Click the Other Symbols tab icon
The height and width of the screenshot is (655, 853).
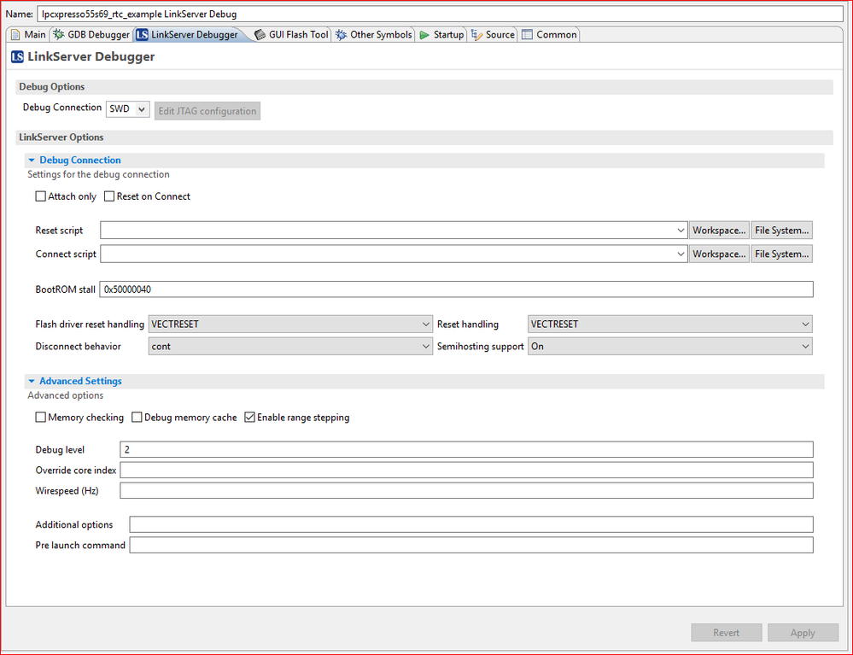(340, 34)
